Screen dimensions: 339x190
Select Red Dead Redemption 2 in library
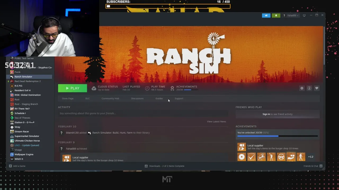coord(29,81)
